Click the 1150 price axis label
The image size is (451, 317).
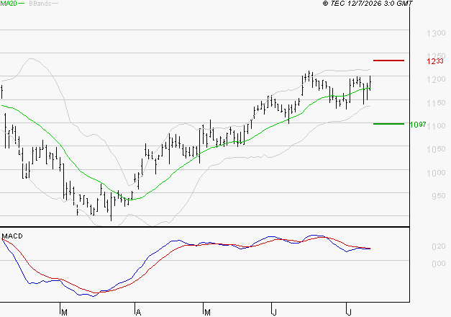point(436,103)
